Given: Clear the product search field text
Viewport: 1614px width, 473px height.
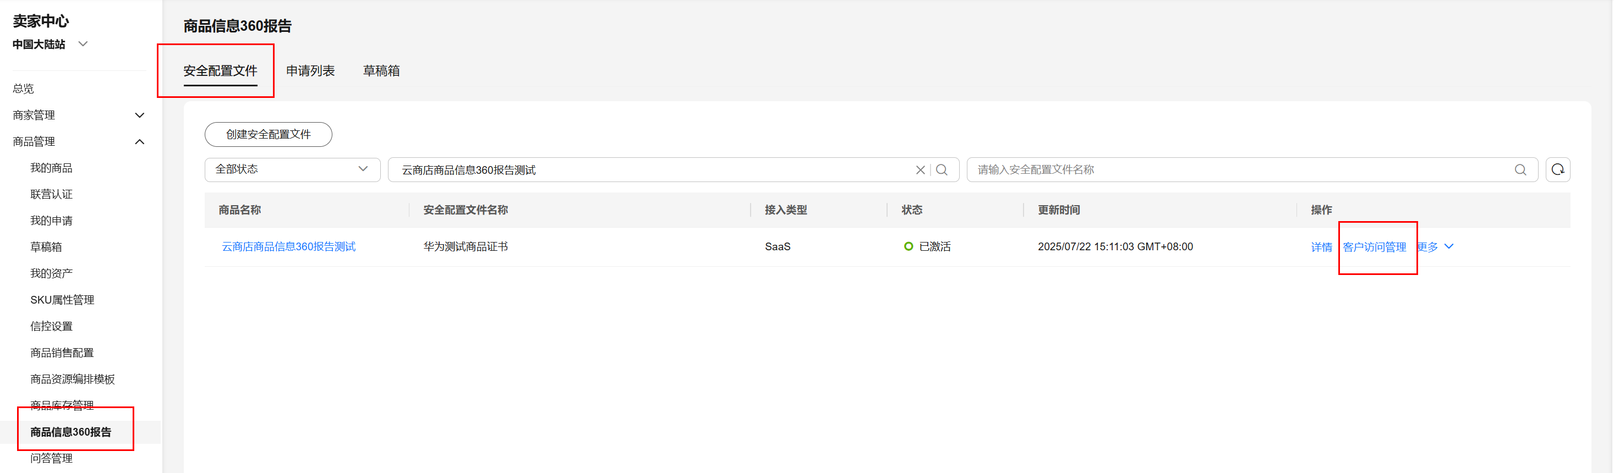Looking at the screenshot, I should pos(920,170).
